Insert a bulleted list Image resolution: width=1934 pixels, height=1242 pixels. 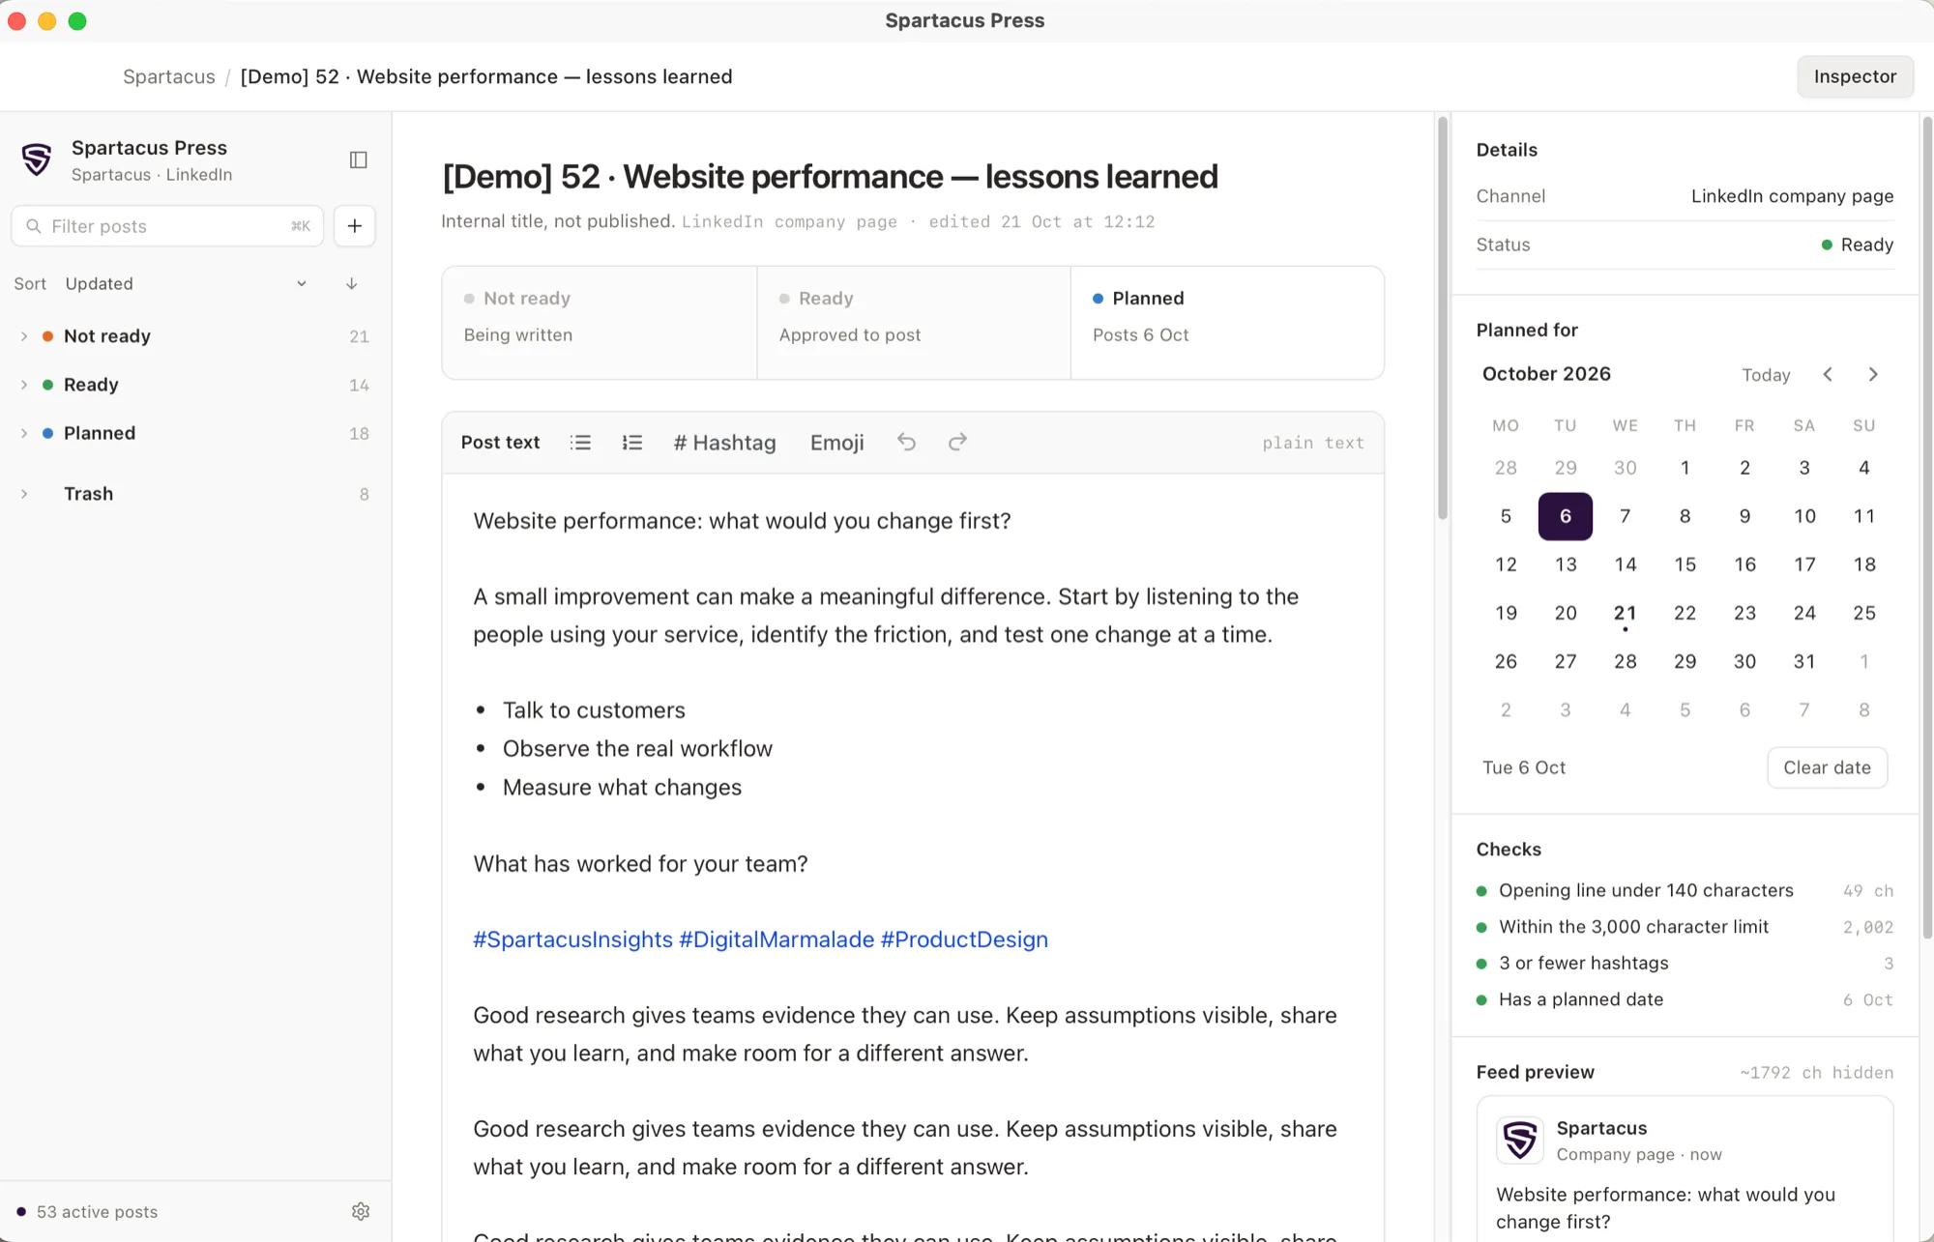pos(580,443)
